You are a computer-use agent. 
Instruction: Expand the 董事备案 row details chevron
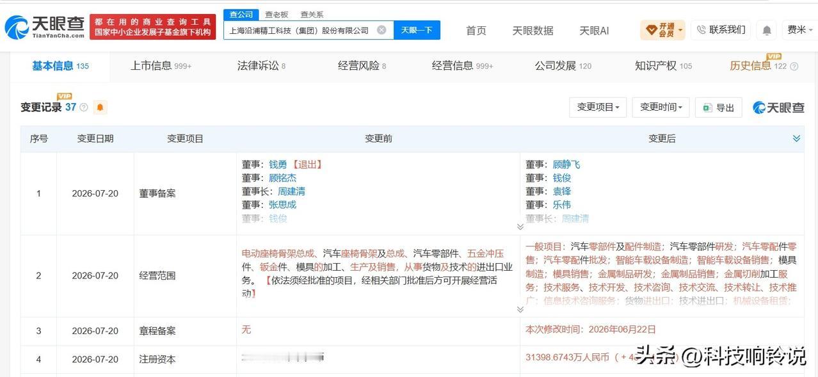(520, 227)
